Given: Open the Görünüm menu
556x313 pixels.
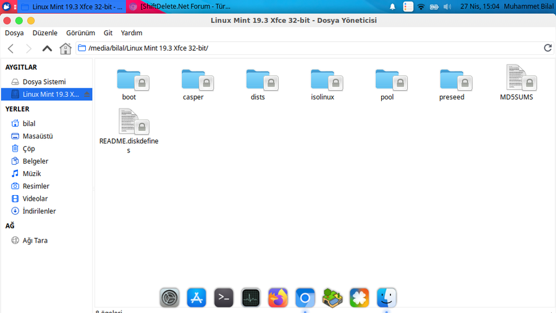Looking at the screenshot, I should tap(80, 33).
